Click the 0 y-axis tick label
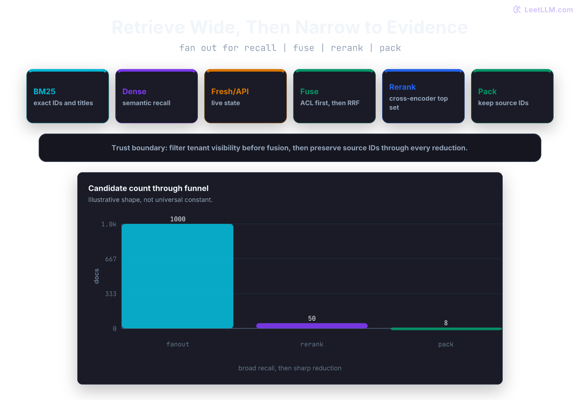 point(115,329)
